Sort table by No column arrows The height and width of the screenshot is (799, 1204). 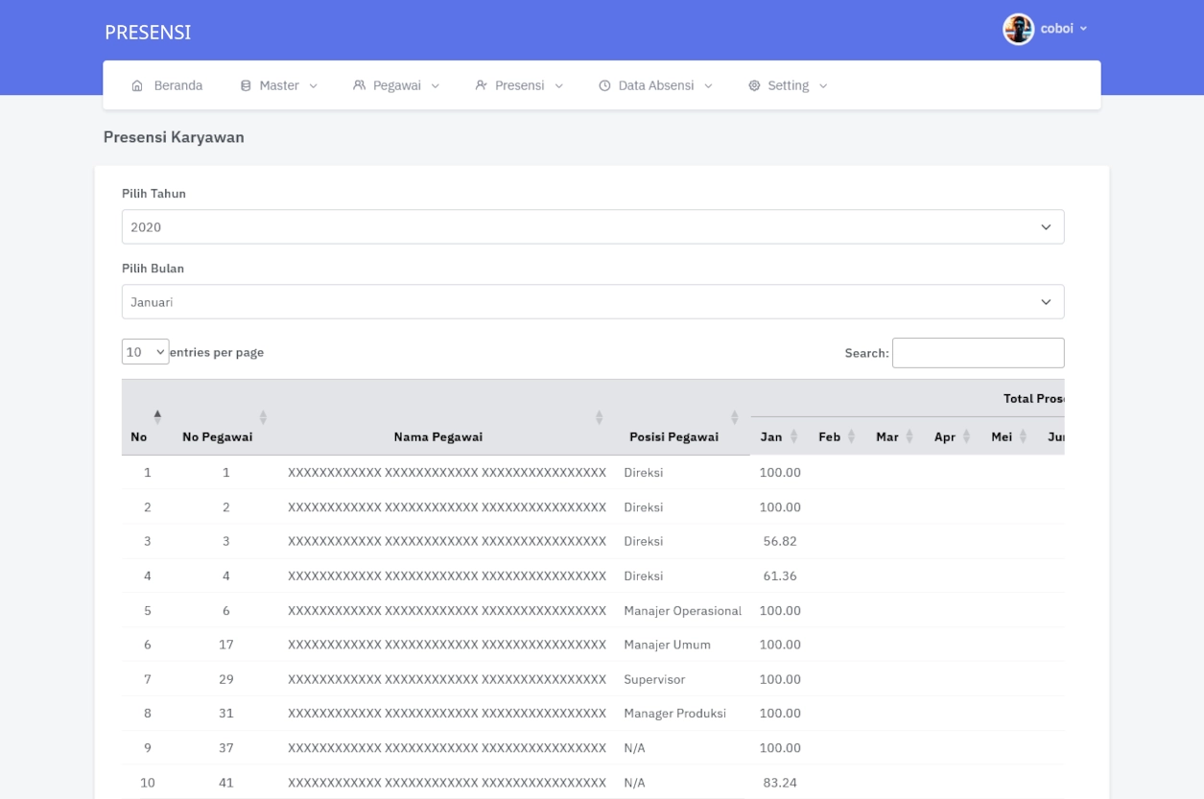click(157, 417)
